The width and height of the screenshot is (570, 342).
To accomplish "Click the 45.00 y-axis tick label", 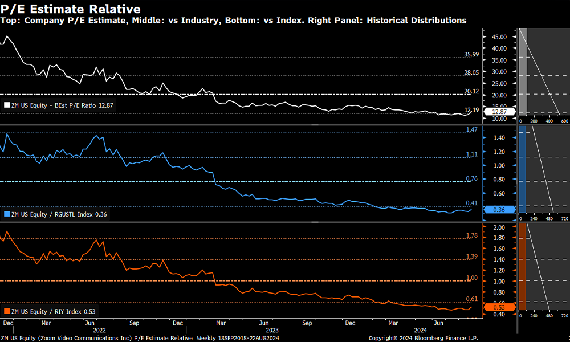I will click(x=499, y=37).
